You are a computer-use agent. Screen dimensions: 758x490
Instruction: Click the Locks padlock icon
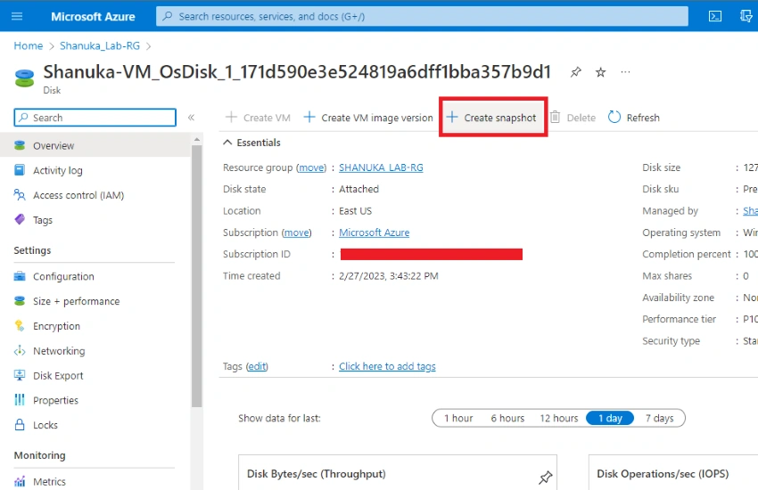[x=20, y=425]
